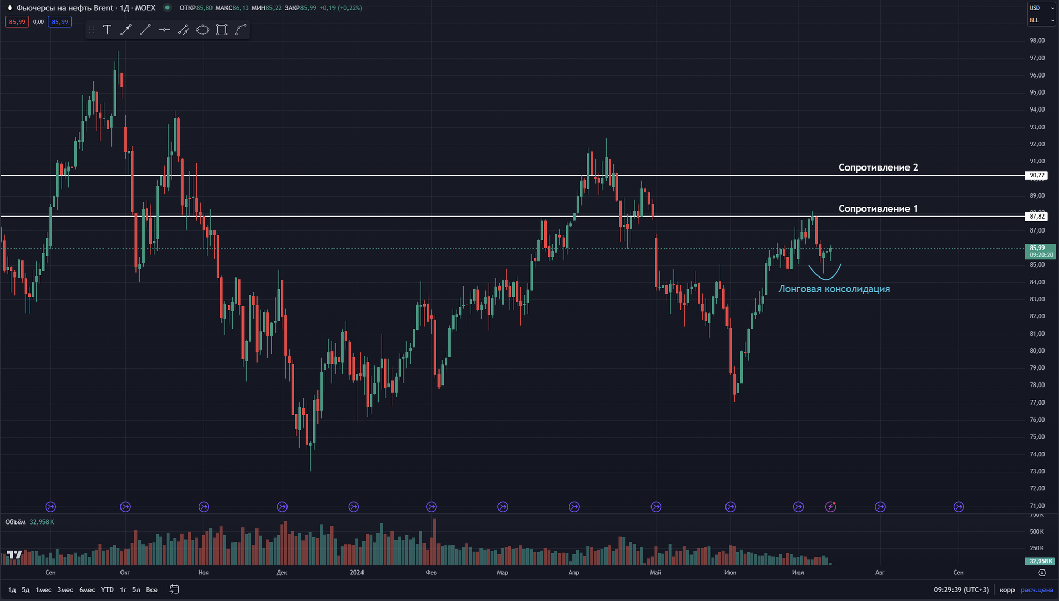
Task: Click the green market status indicator
Action: click(167, 8)
